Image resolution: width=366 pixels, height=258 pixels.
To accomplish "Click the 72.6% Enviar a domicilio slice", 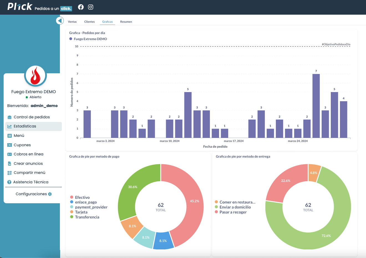I will (x=326, y=236).
